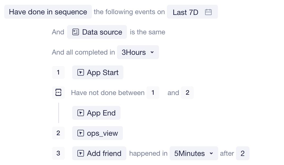Click step number 2 after the word and
Viewport: 284px width, 165px height.
(187, 93)
